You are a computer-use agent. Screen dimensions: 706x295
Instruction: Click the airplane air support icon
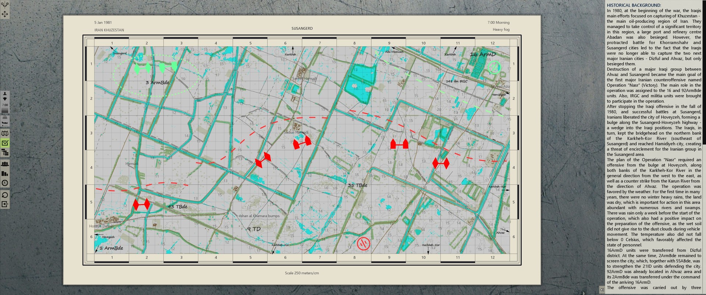[5, 124]
